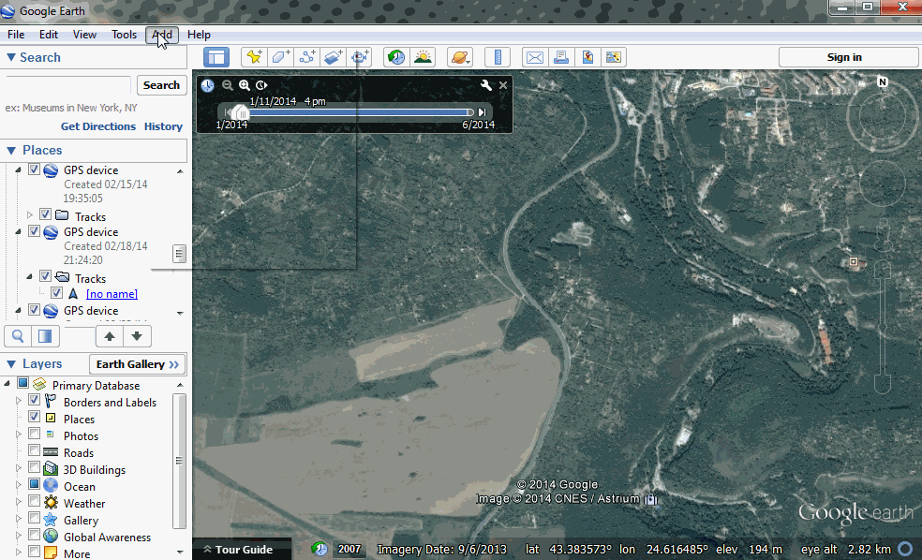Viewport: 922px width, 560px height.
Task: Open search History link
Action: pyautogui.click(x=163, y=126)
